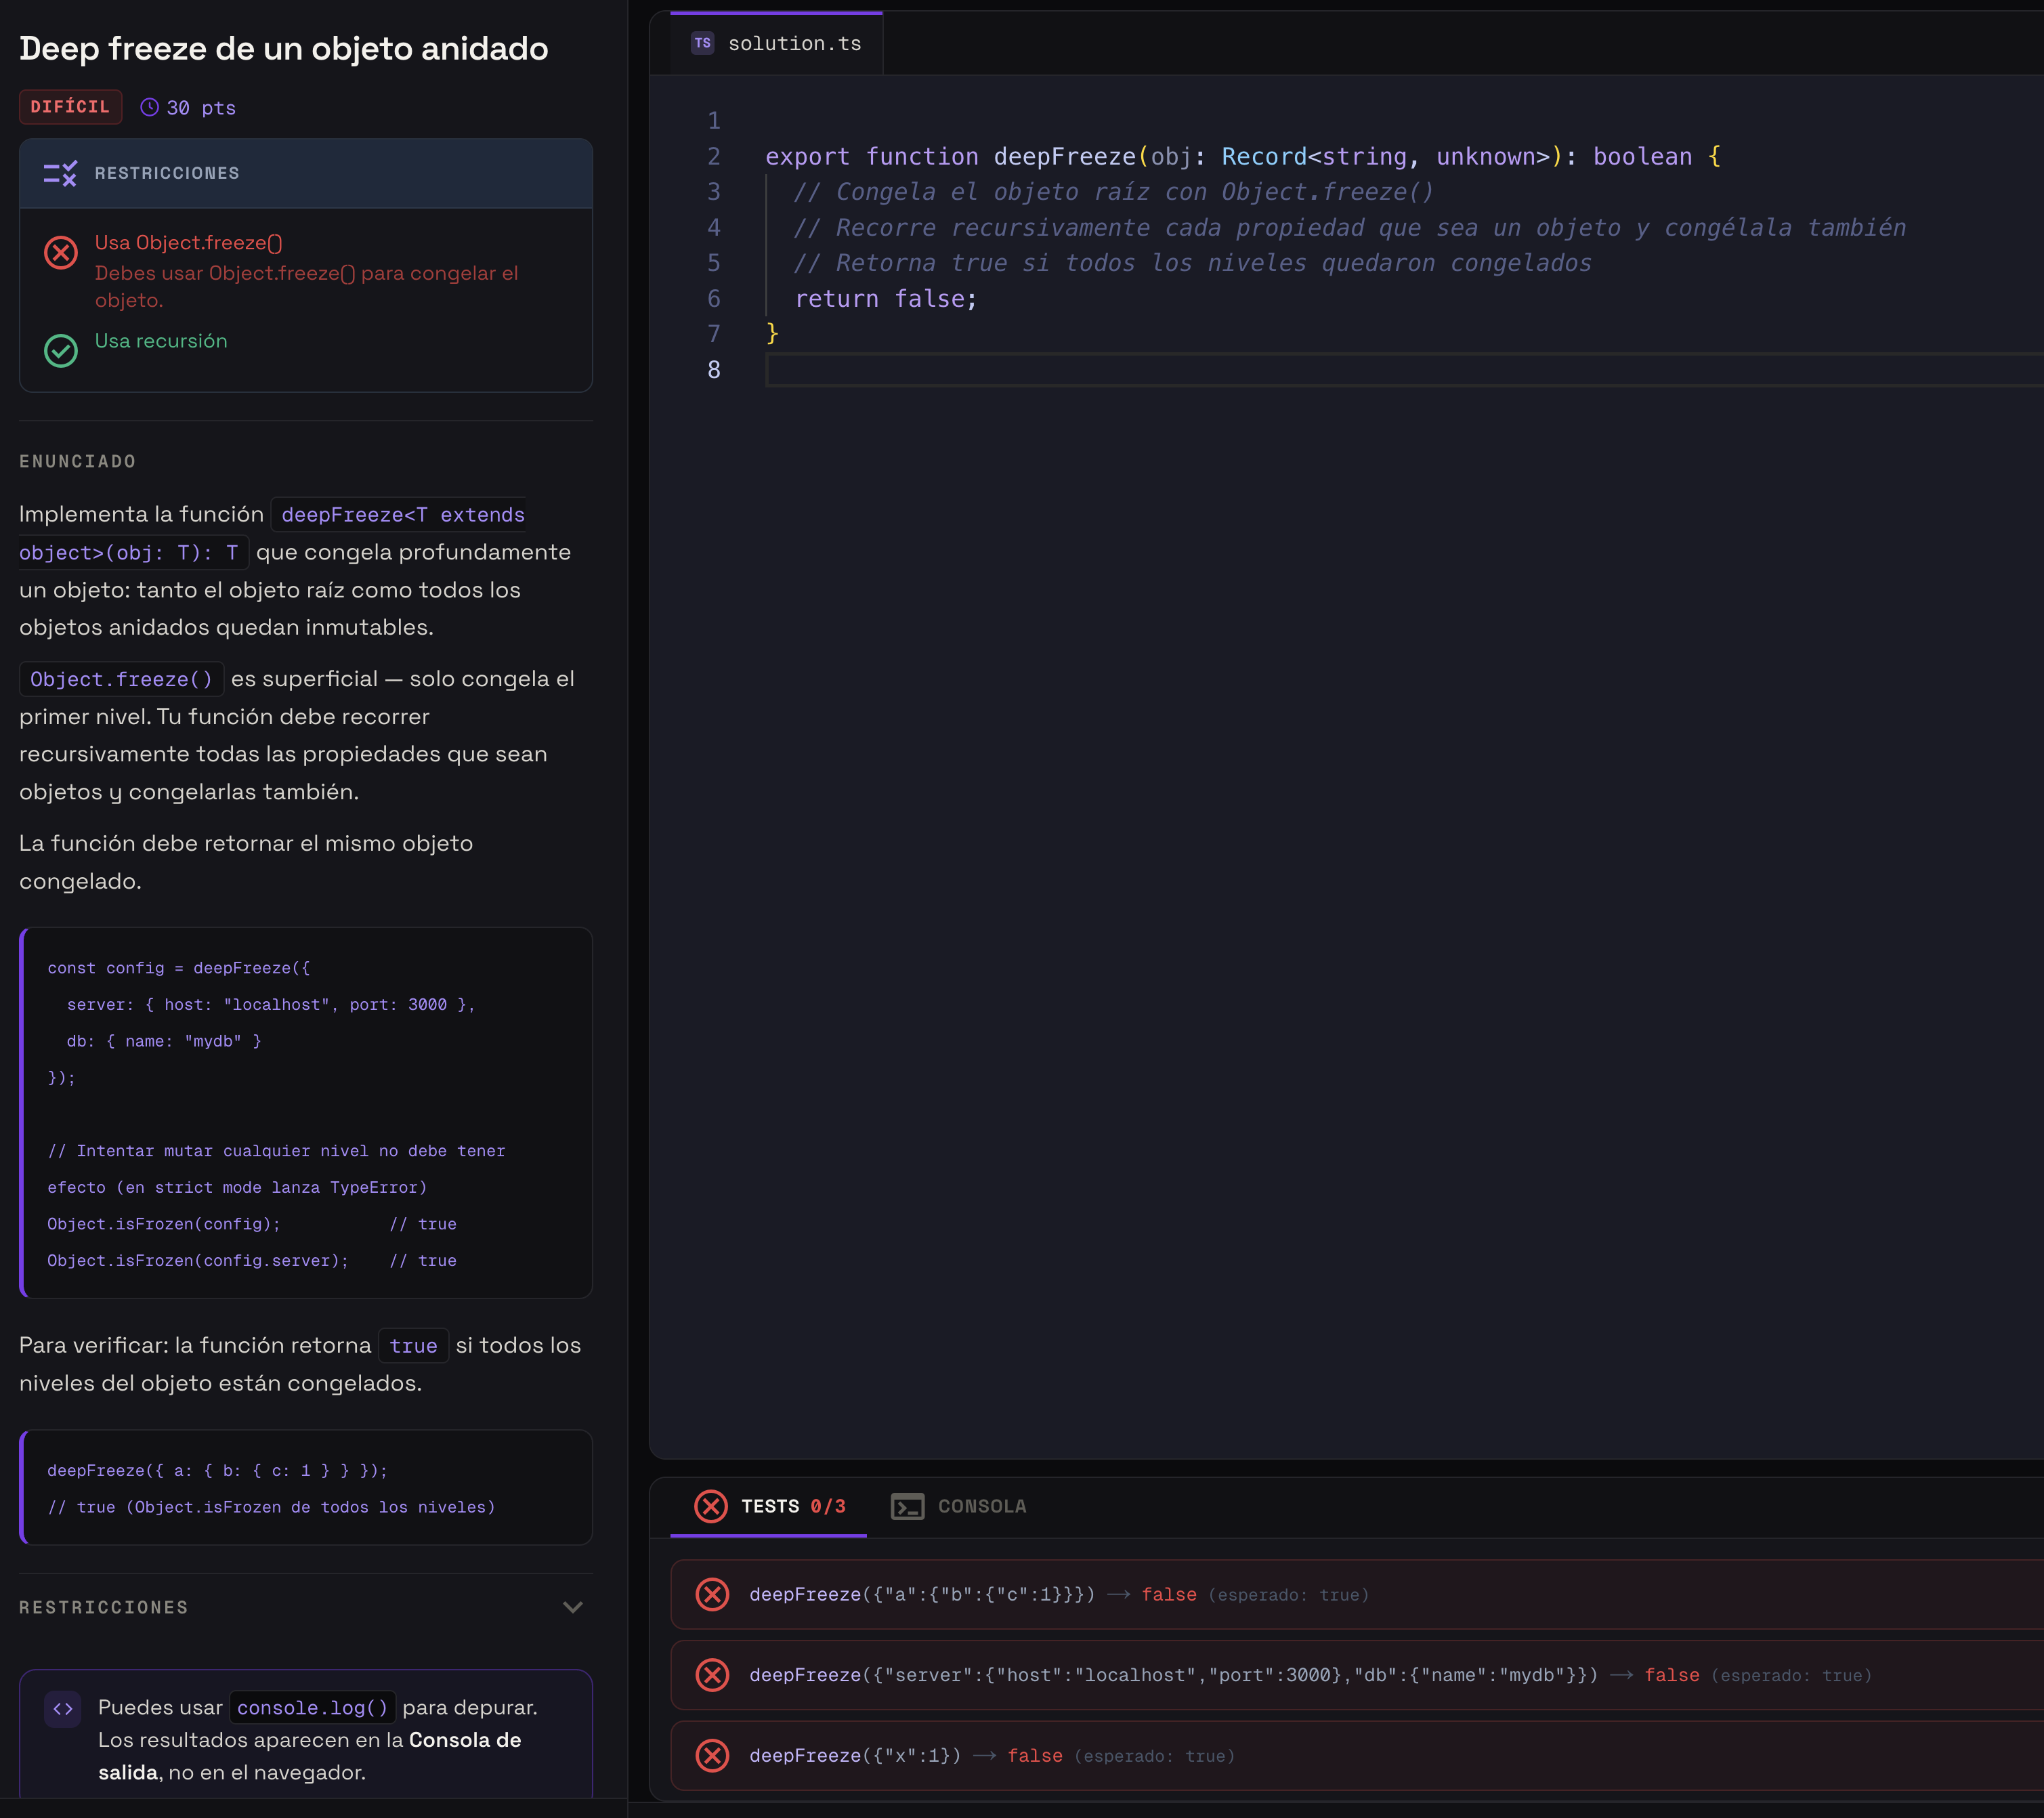Image resolution: width=2044 pixels, height=1818 pixels.
Task: Click the inline code 'console.log()' in tip
Action: (312, 1708)
